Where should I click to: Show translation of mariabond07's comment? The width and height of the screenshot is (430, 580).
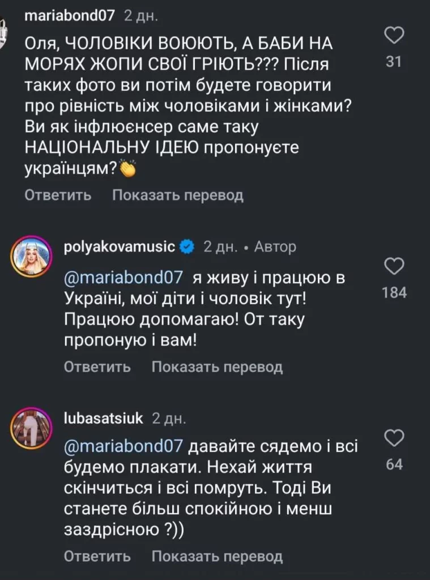177,195
